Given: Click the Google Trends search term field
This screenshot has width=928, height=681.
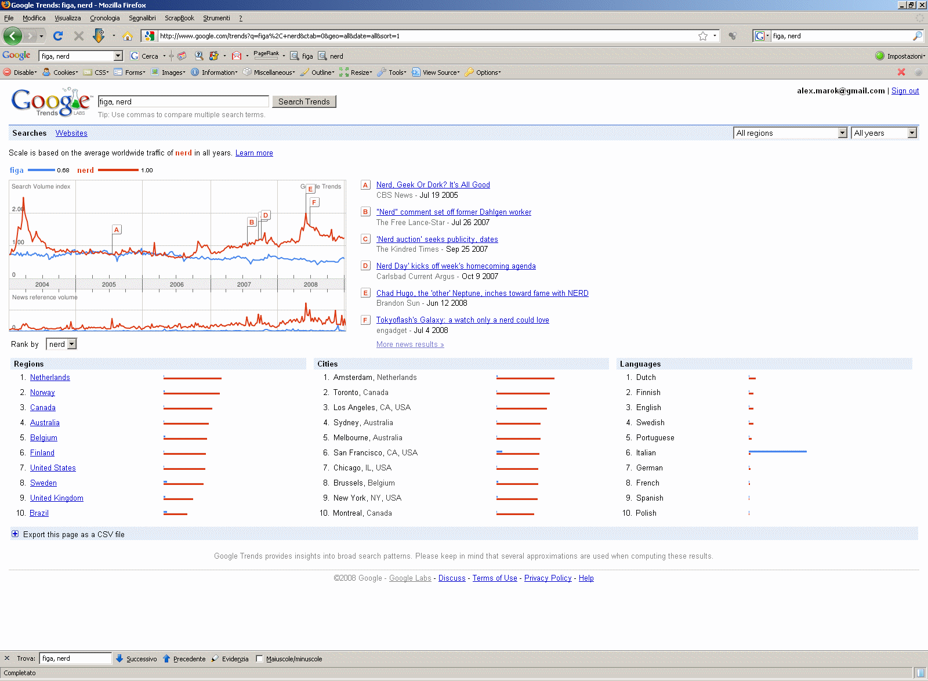Looking at the screenshot, I should coord(183,102).
